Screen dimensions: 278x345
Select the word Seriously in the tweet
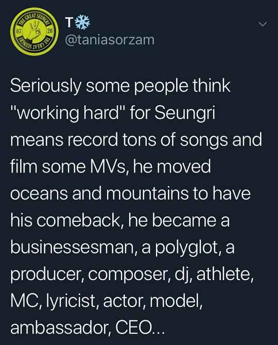(x=46, y=86)
